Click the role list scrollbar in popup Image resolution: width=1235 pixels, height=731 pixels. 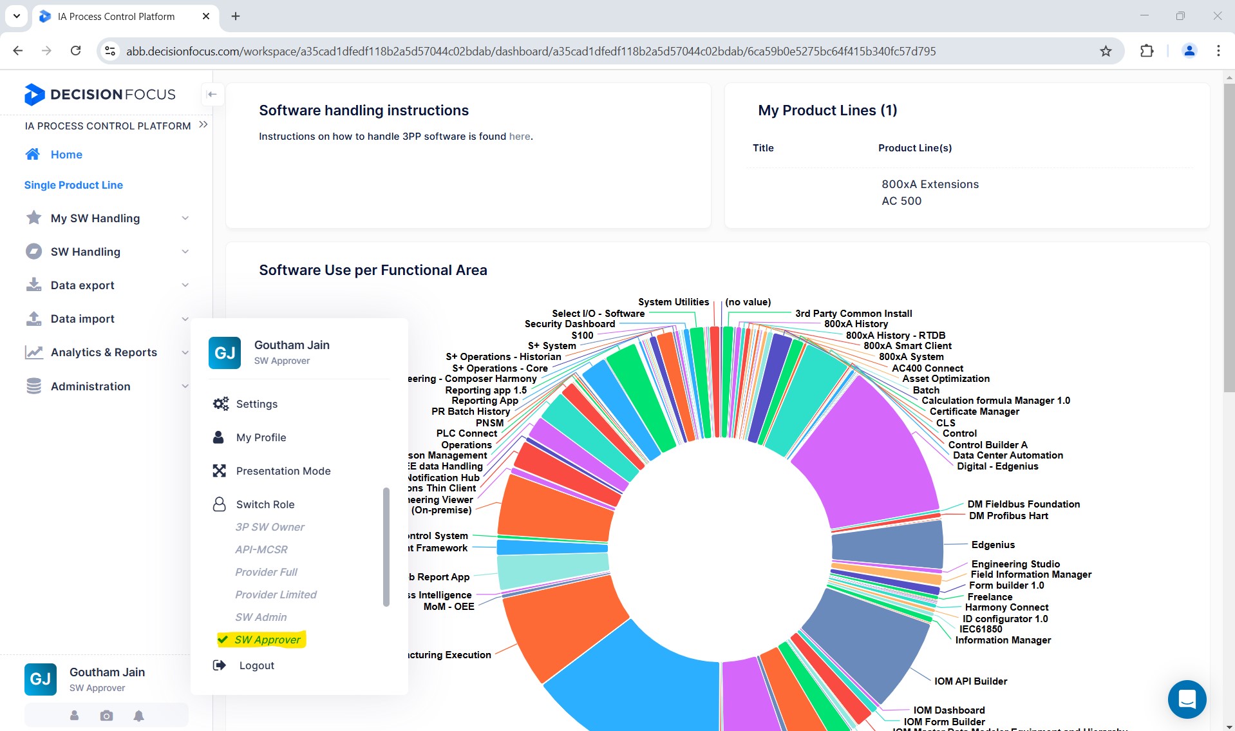[386, 547]
